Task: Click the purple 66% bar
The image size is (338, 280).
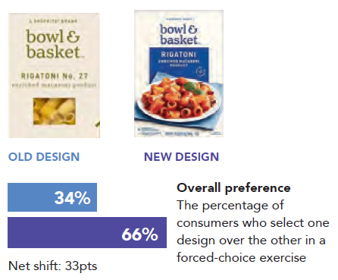Action: click(x=87, y=232)
